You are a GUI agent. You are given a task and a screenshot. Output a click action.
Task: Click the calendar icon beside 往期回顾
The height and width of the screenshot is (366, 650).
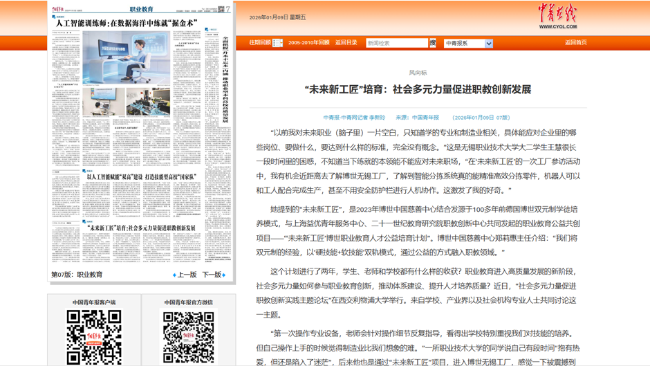pyautogui.click(x=277, y=43)
